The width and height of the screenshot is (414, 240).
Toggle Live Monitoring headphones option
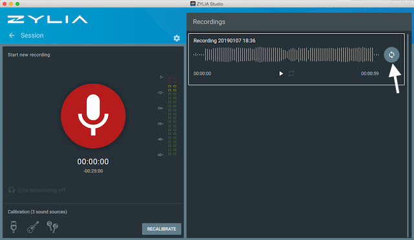click(x=37, y=190)
